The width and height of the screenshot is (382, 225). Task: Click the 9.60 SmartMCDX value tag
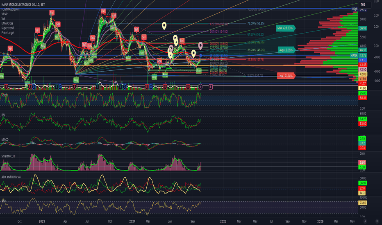(x=362, y=162)
